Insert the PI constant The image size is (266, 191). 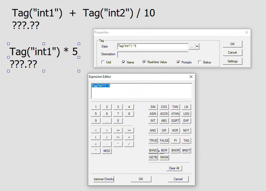pos(175,141)
